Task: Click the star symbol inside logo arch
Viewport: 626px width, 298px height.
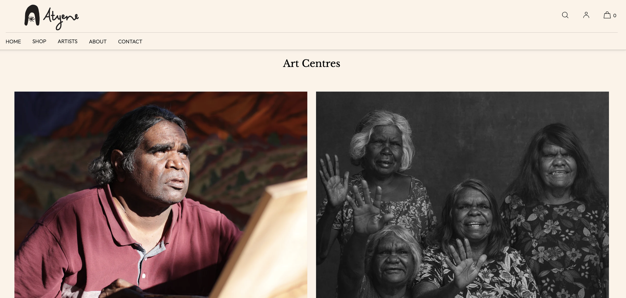Action: (31, 19)
